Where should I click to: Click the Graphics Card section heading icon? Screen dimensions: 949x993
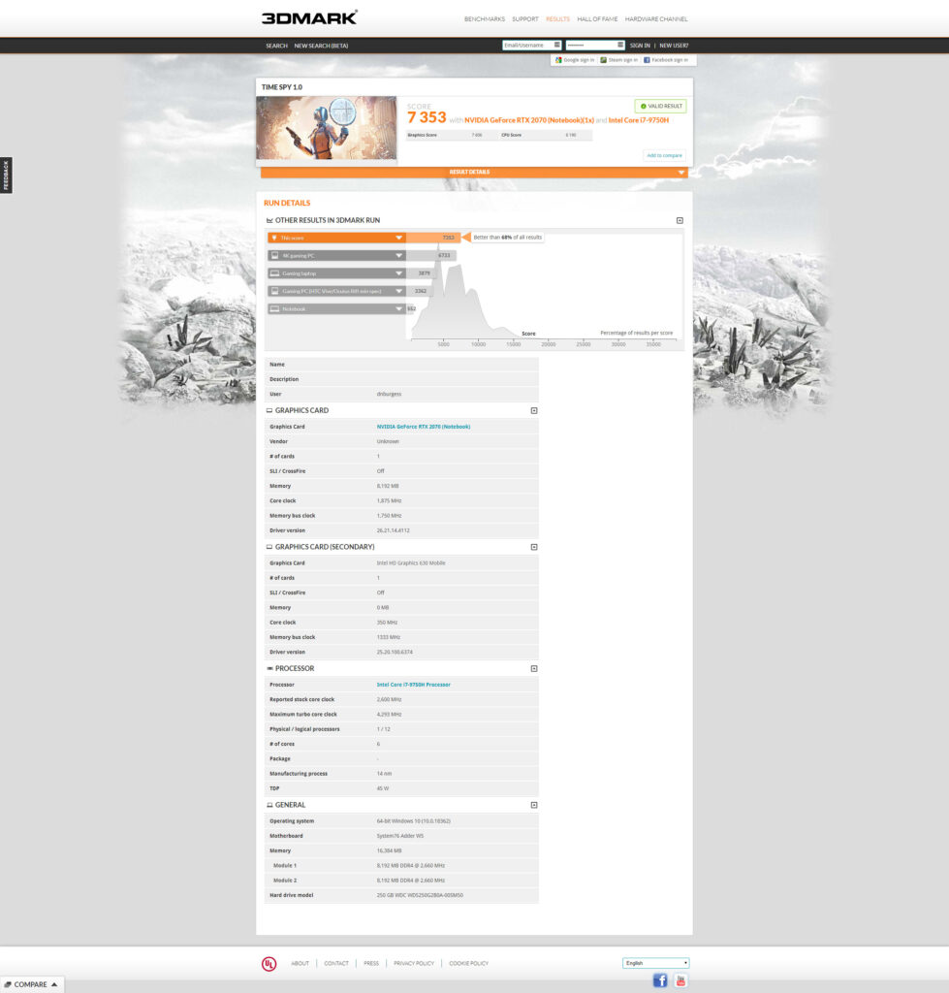coord(269,410)
